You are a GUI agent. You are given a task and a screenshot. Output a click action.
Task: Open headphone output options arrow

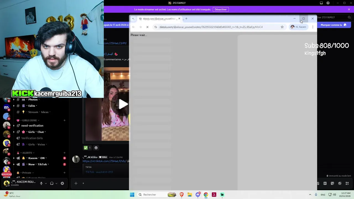coord(56,183)
